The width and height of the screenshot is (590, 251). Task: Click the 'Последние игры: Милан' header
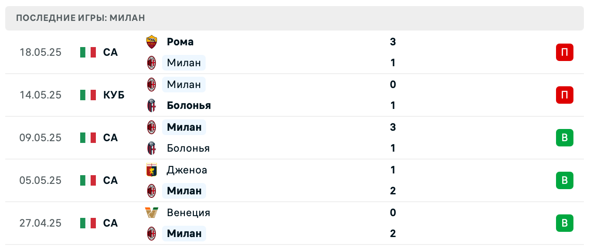pyautogui.click(x=81, y=18)
